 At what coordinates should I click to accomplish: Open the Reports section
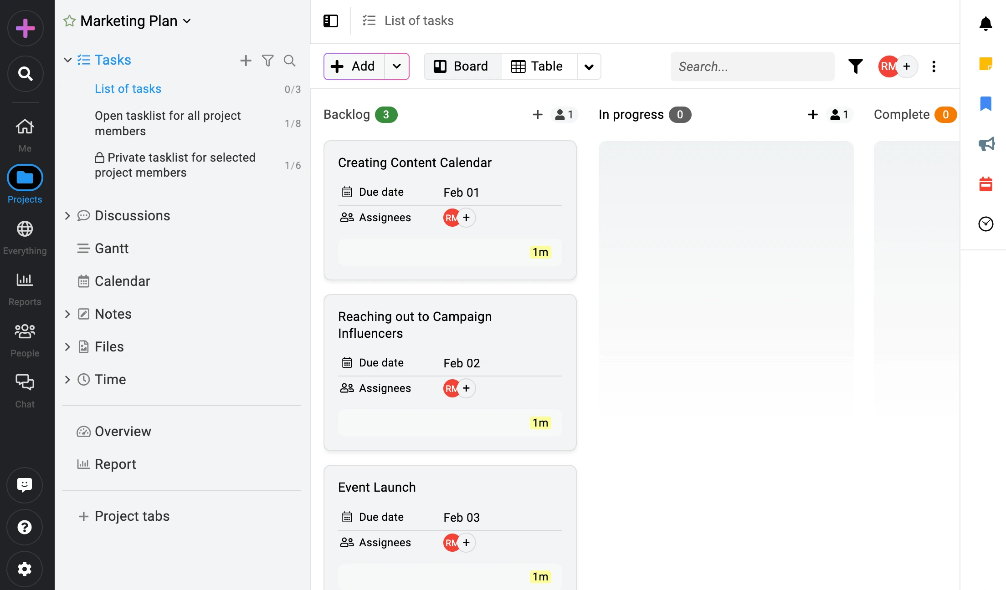point(25,289)
